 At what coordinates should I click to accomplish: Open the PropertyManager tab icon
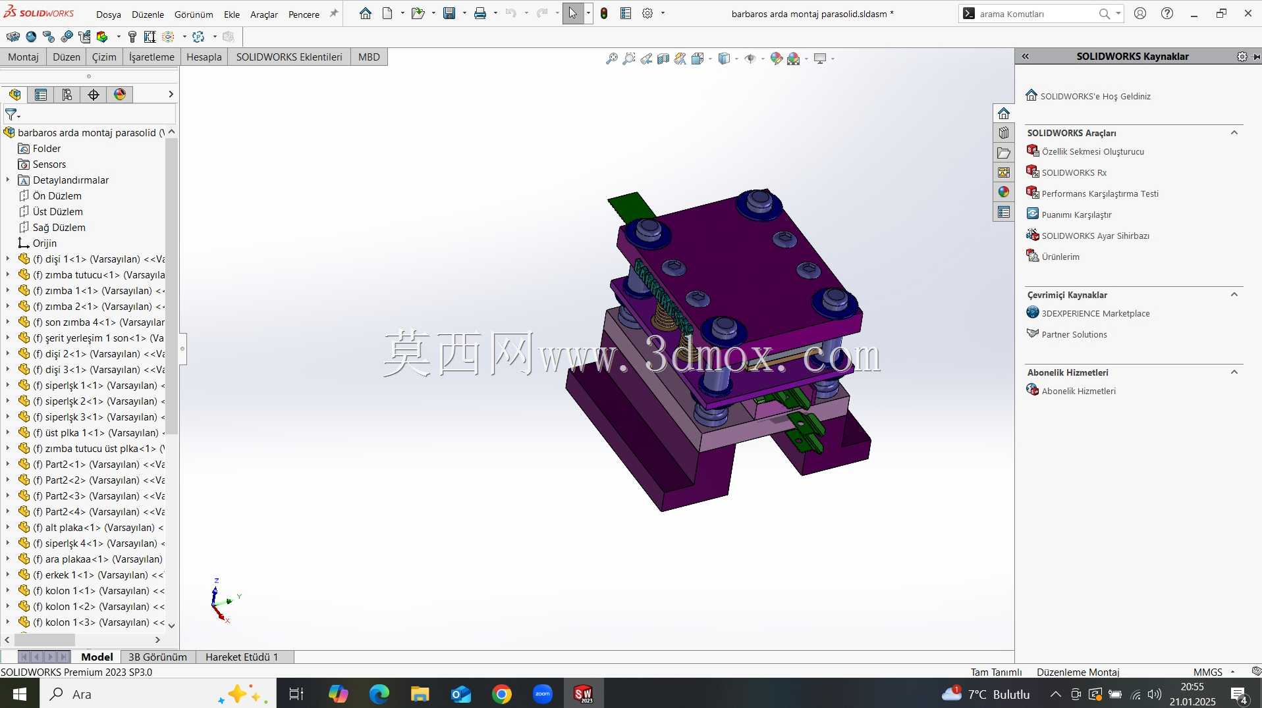point(41,95)
